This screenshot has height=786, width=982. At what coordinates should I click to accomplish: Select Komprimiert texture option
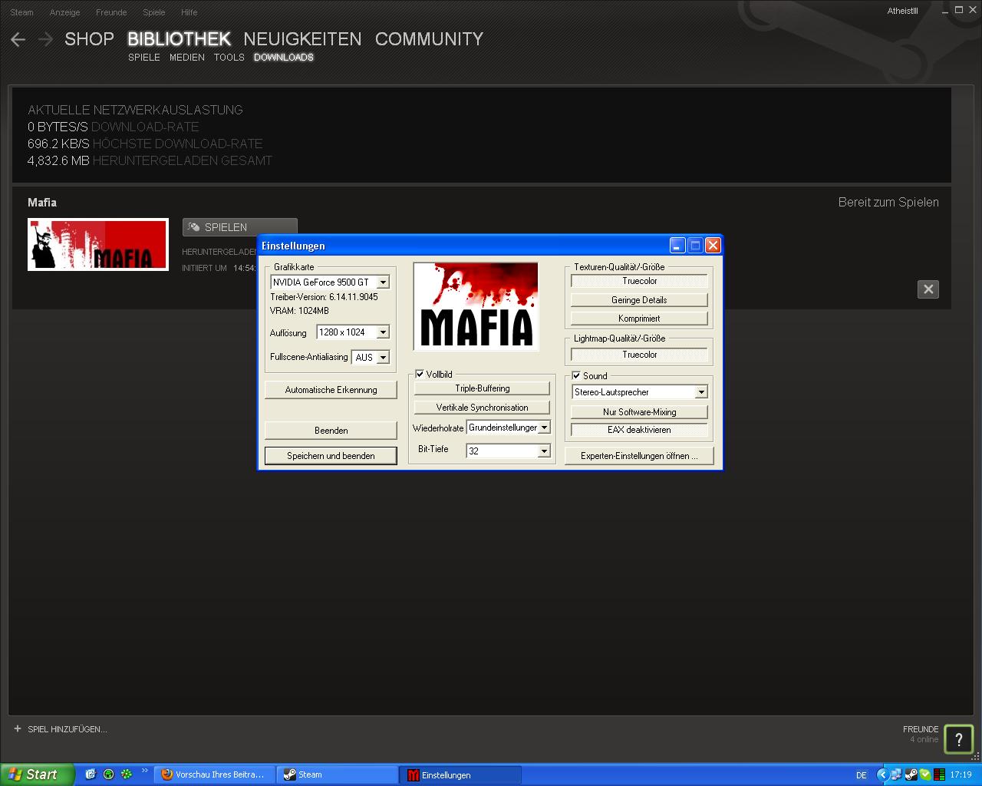639,319
